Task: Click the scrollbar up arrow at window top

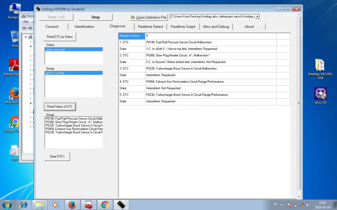Action: point(299,15)
